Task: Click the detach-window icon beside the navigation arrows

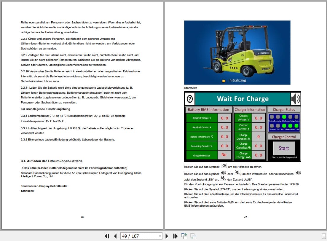Action: pyautogui.click(x=184, y=236)
